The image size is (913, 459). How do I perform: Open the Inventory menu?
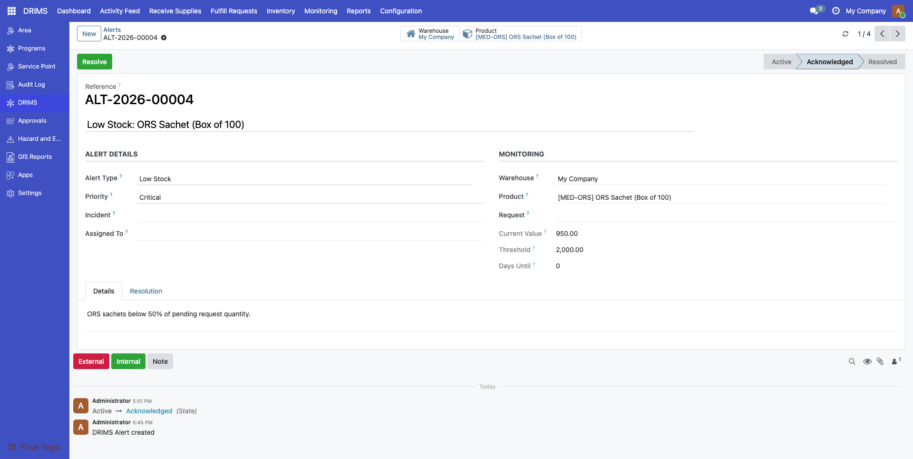click(x=281, y=11)
